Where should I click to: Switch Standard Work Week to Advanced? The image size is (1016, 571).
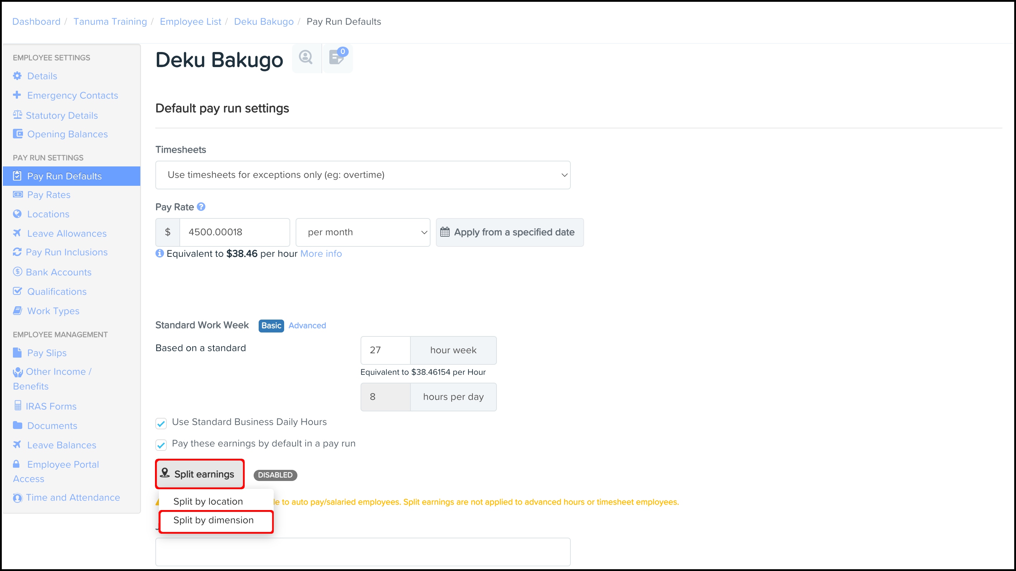tap(307, 325)
